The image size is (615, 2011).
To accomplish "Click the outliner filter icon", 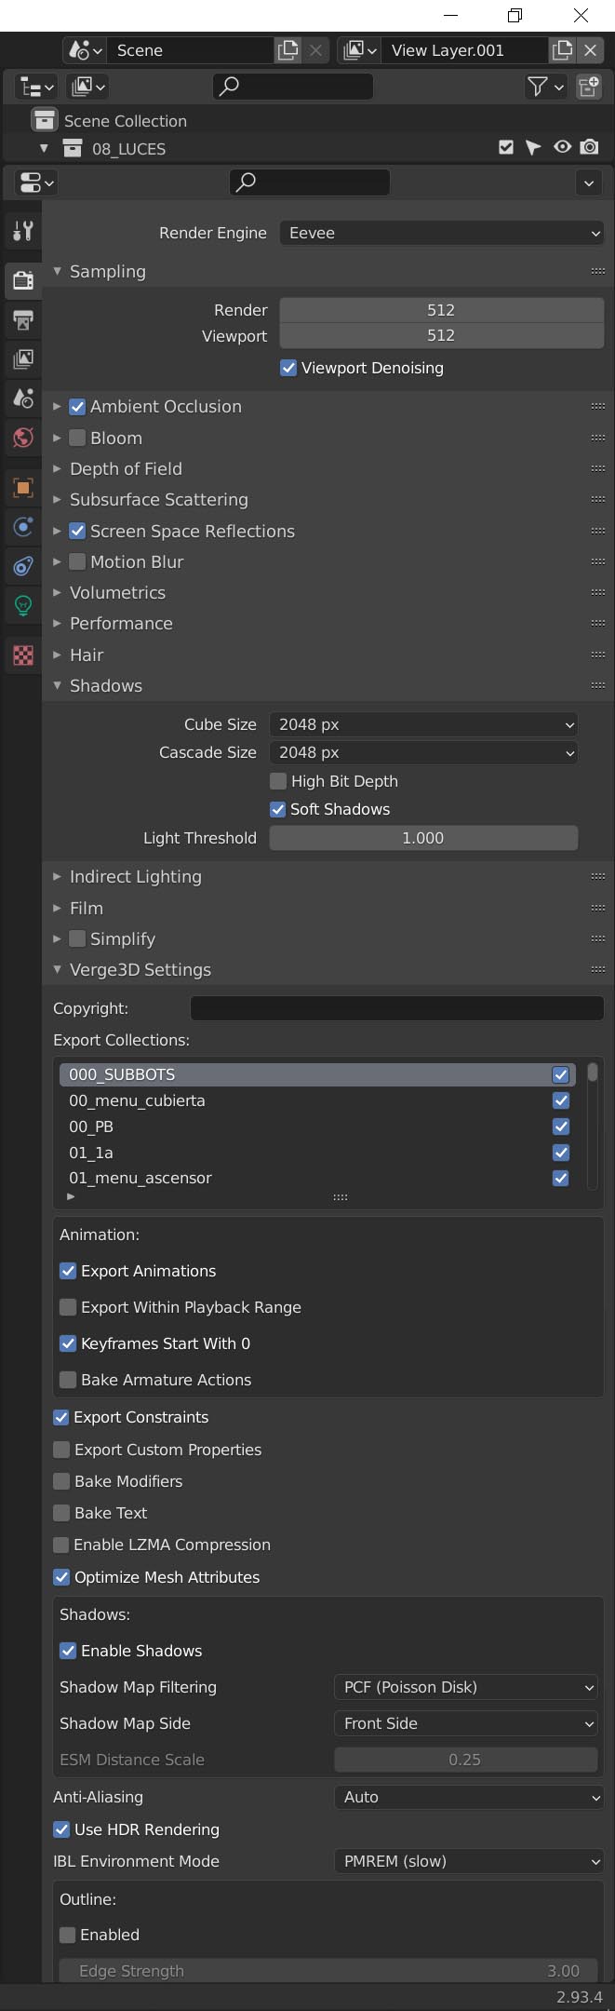I will (x=545, y=87).
